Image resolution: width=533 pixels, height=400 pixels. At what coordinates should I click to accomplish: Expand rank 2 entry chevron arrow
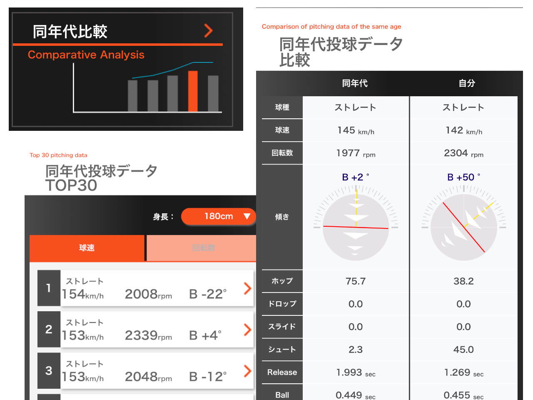247,330
